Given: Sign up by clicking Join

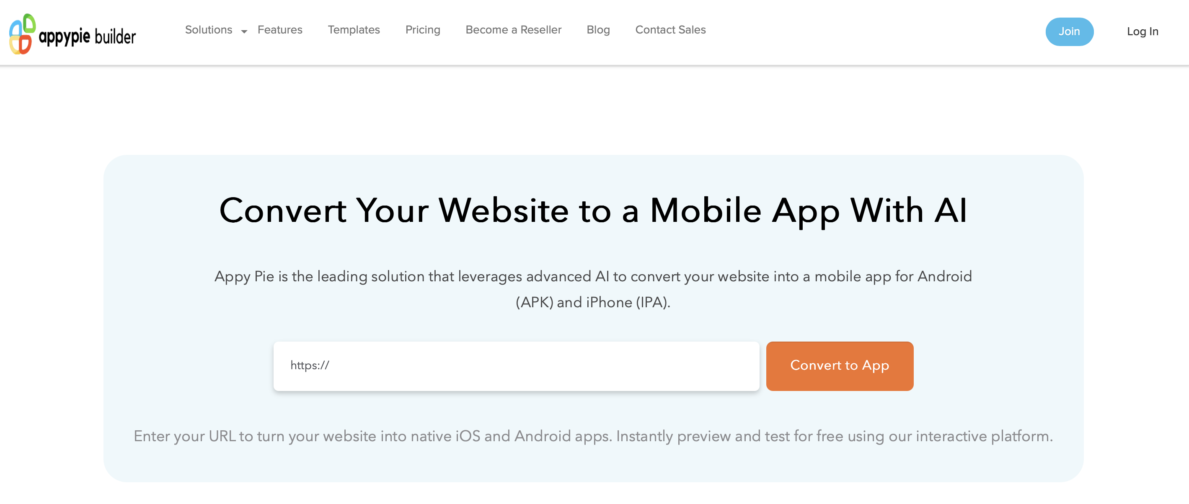Looking at the screenshot, I should 1070,31.
